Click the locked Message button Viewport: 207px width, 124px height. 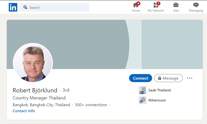pos(168,78)
